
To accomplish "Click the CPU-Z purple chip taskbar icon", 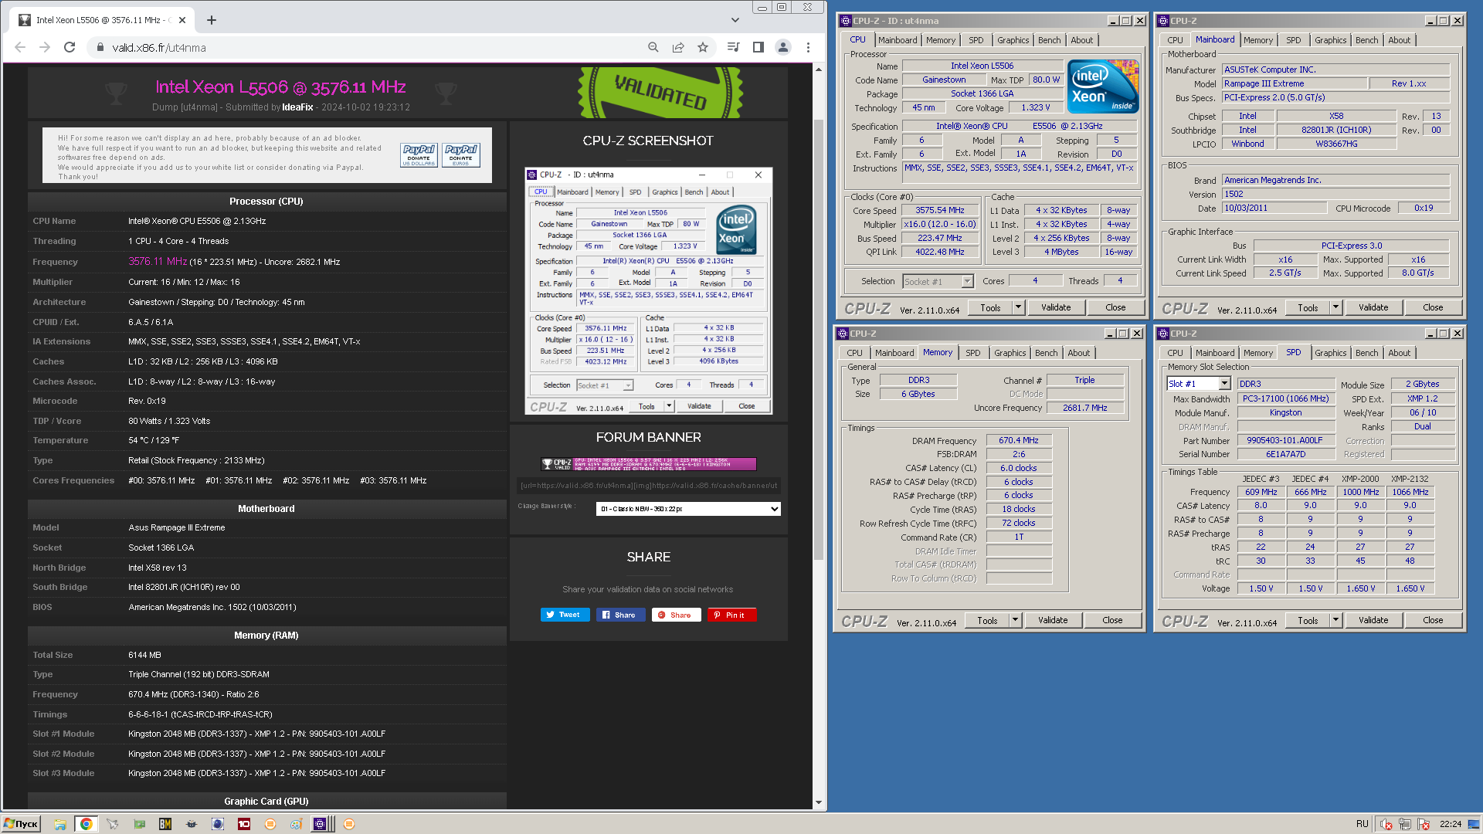I will (320, 824).
